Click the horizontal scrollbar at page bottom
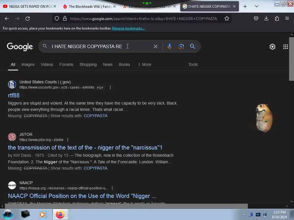294x220 pixels. pyautogui.click(x=126, y=206)
